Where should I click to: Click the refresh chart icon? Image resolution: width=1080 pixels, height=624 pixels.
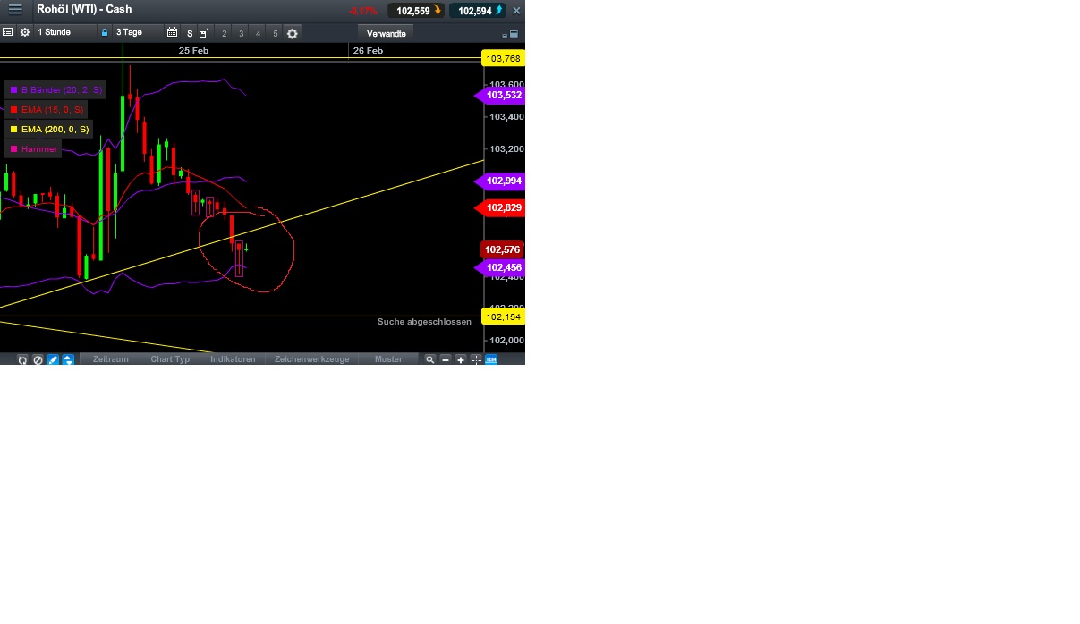pyautogui.click(x=22, y=359)
